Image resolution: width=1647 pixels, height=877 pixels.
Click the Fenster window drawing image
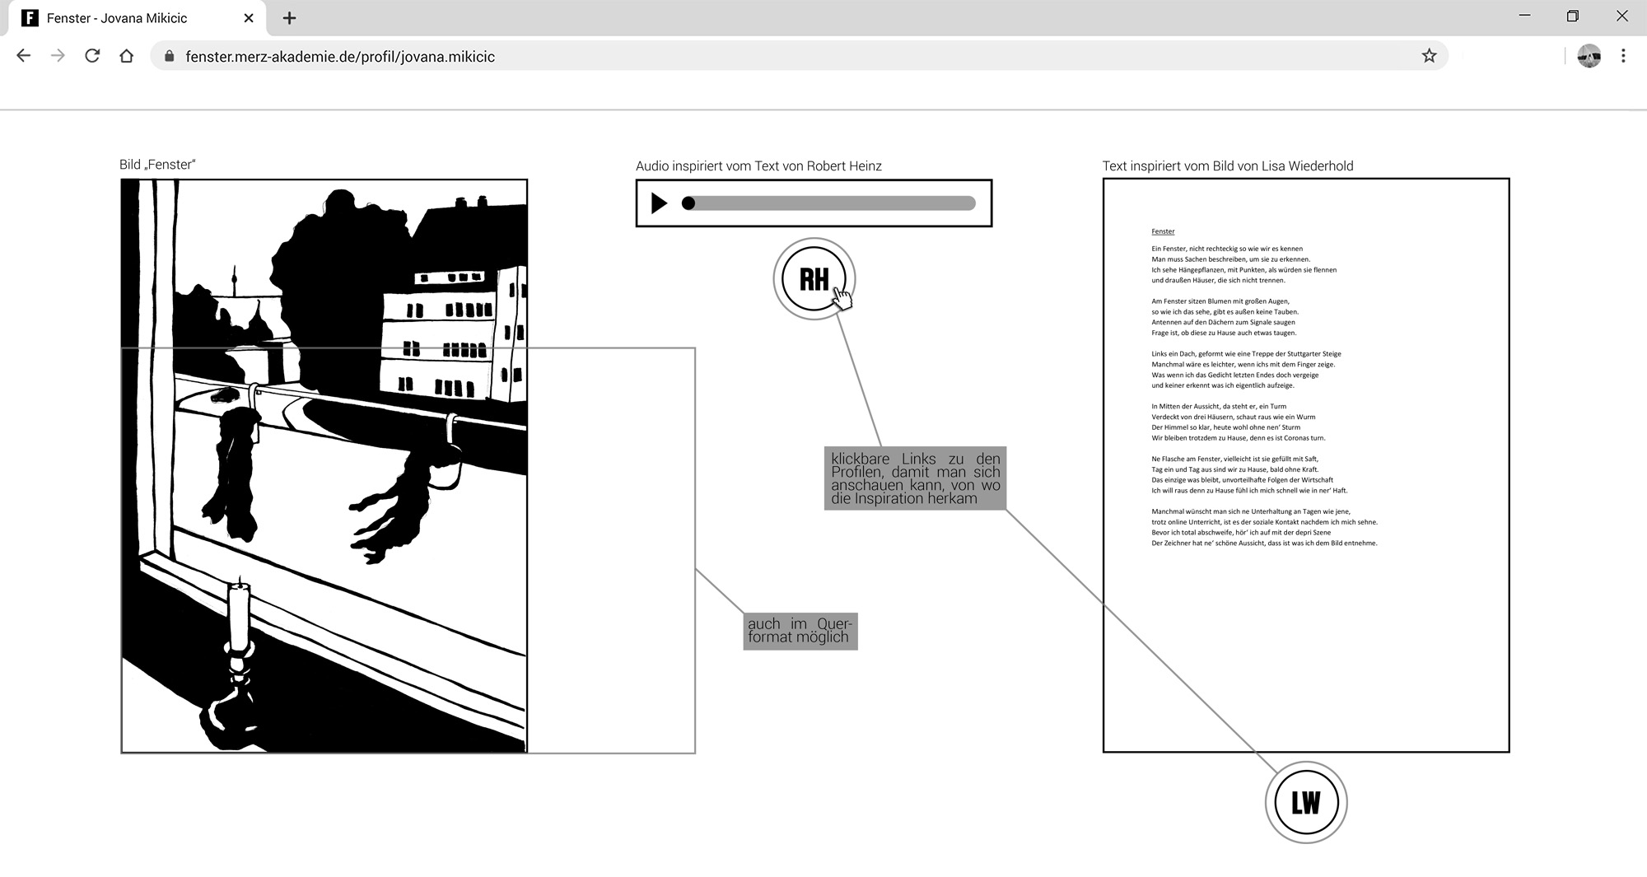(x=324, y=466)
